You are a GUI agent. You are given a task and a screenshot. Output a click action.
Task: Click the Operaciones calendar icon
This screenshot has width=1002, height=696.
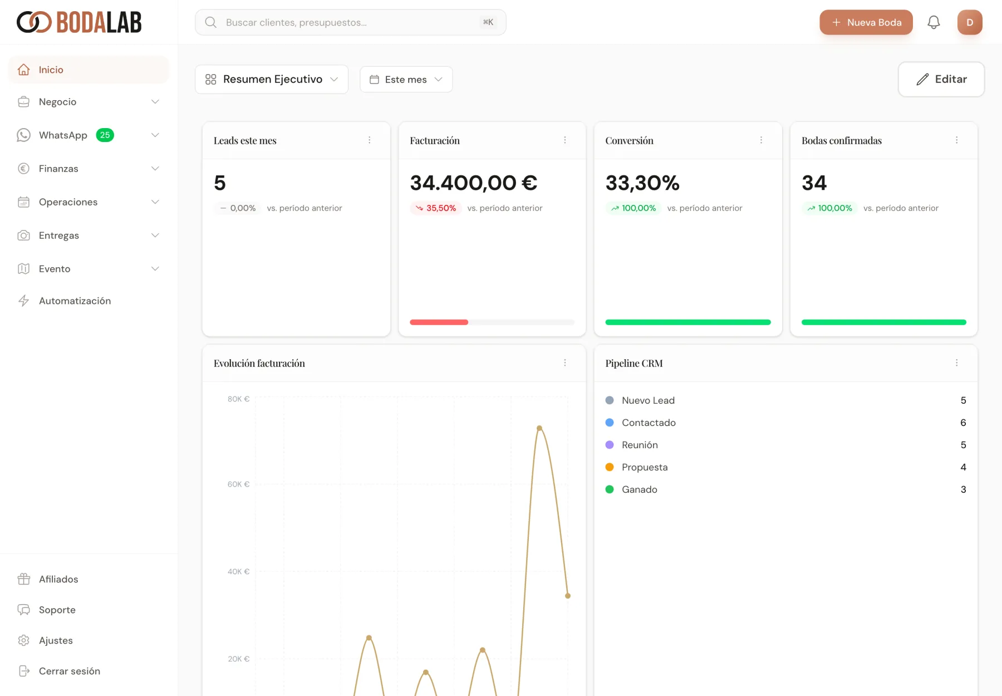23,202
